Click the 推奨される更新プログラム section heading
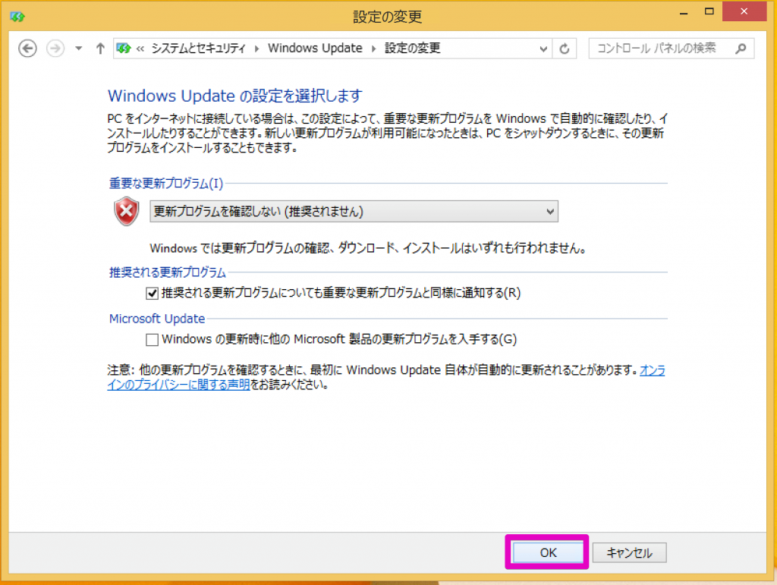Image resolution: width=777 pixels, height=585 pixels. 168,272
